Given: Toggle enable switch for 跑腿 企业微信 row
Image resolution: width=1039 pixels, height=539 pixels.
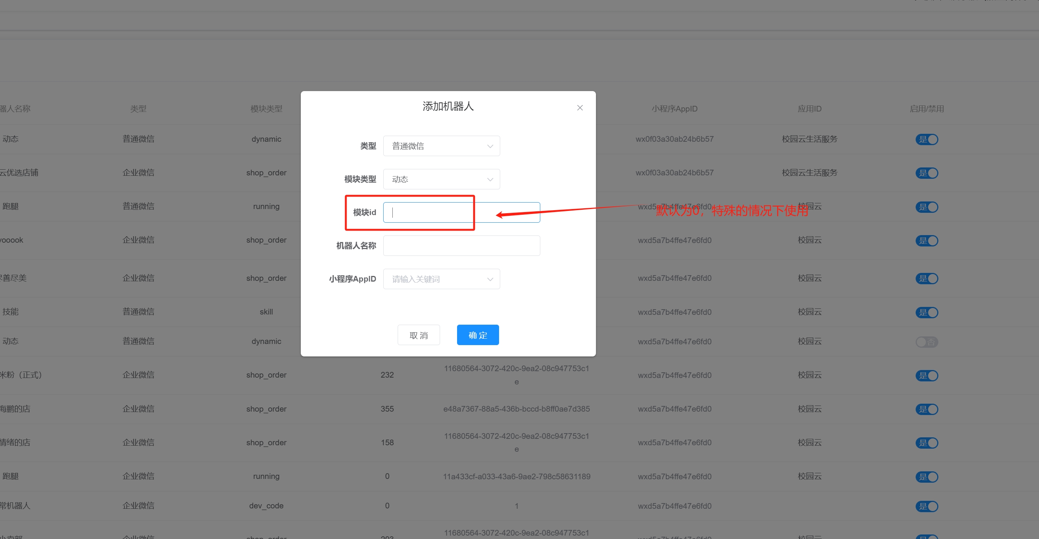Looking at the screenshot, I should 927,477.
